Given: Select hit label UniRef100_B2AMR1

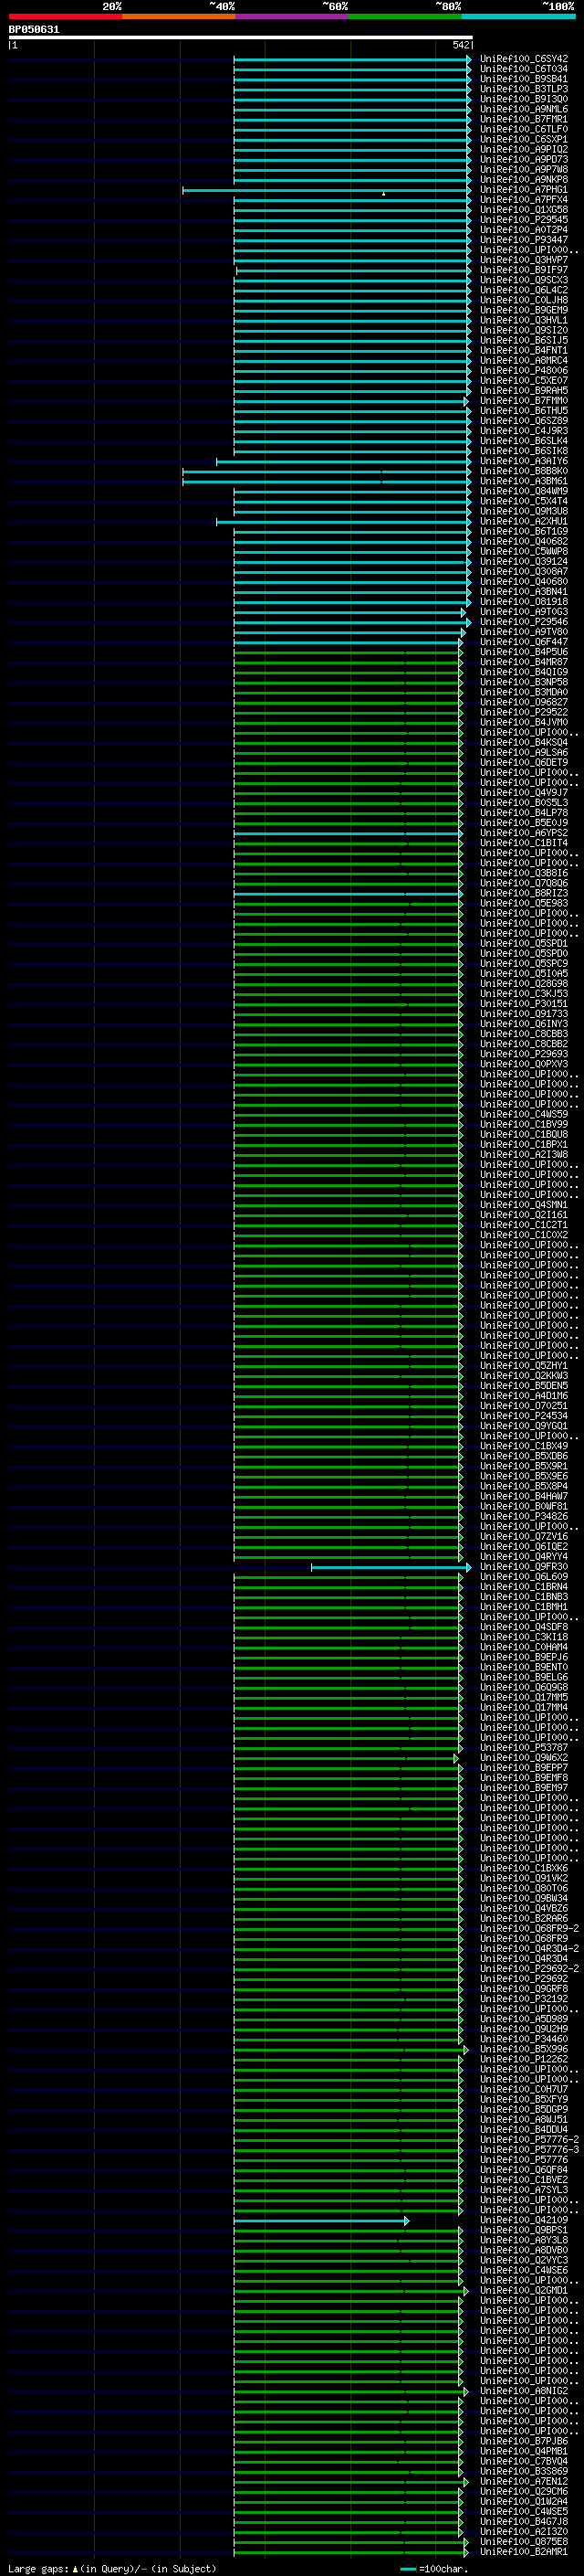Looking at the screenshot, I should pyautogui.click(x=523, y=2551).
